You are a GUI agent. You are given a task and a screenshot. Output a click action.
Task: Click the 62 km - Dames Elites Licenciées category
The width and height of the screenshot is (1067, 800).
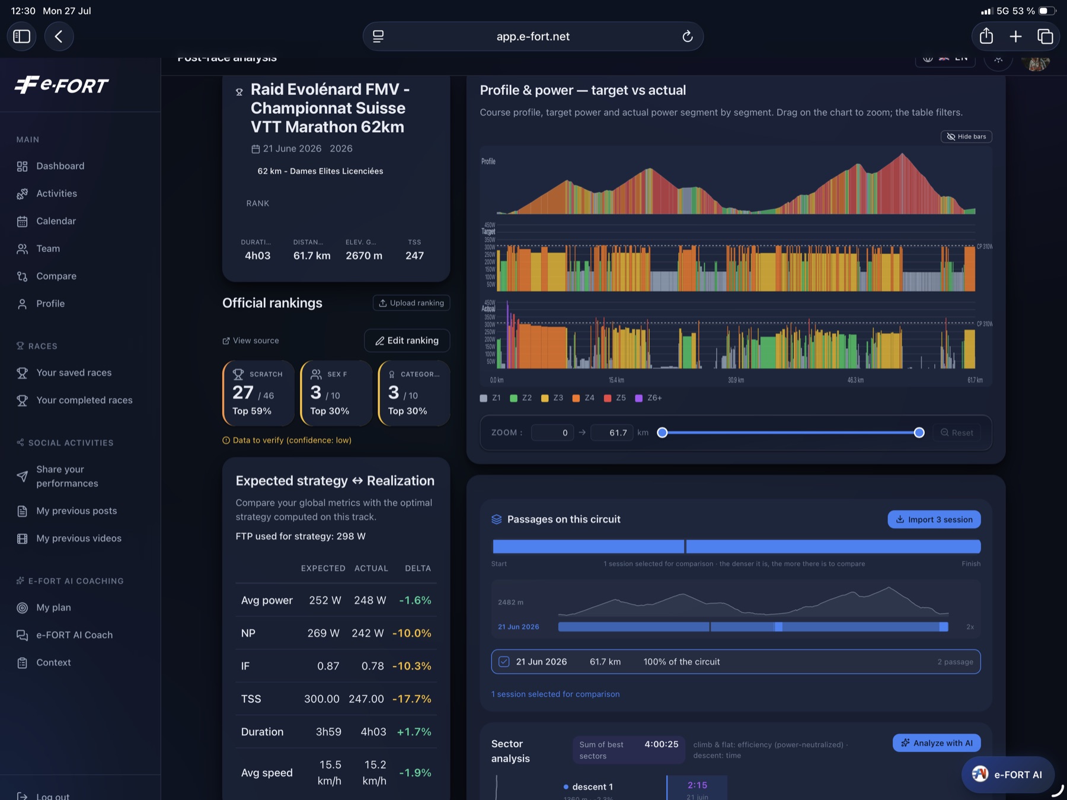pos(320,171)
